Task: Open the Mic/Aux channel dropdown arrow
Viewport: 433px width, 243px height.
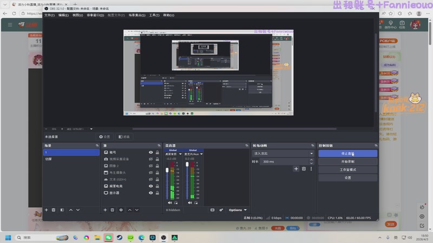Action: 201,154
